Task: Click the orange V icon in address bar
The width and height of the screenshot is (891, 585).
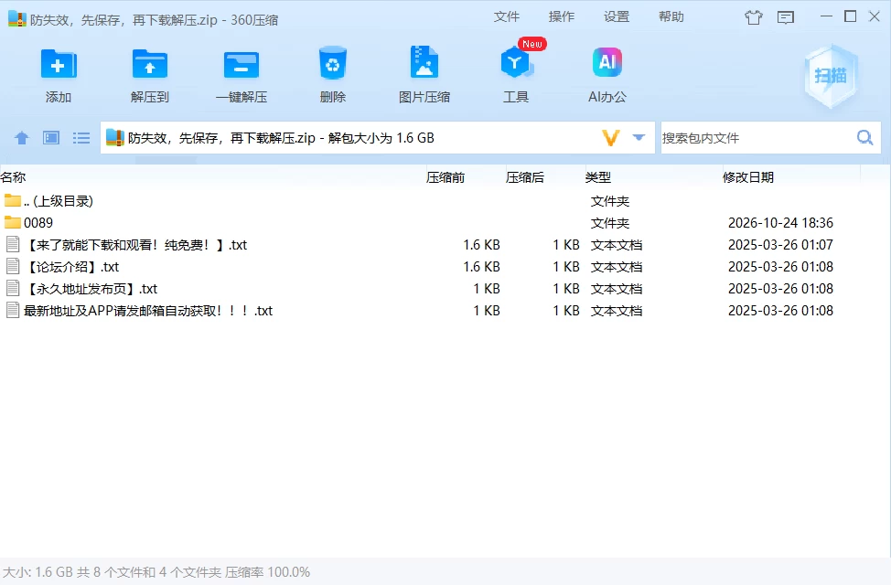Action: click(x=611, y=138)
